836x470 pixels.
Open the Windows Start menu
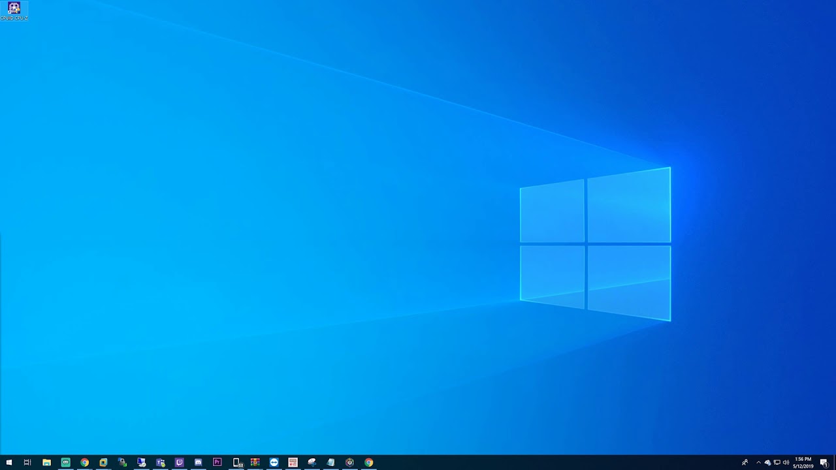8,462
